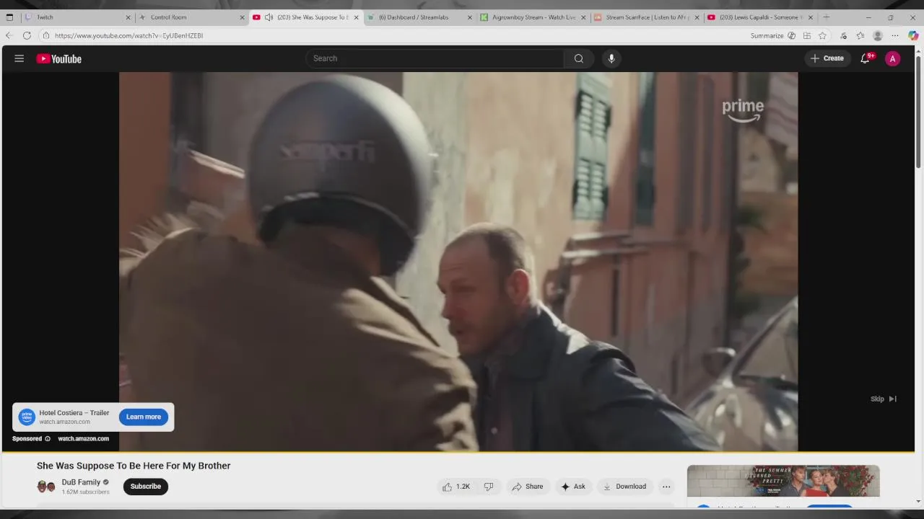The height and width of the screenshot is (519, 924).
Task: Subscribe to DuB Family channel
Action: tap(146, 487)
